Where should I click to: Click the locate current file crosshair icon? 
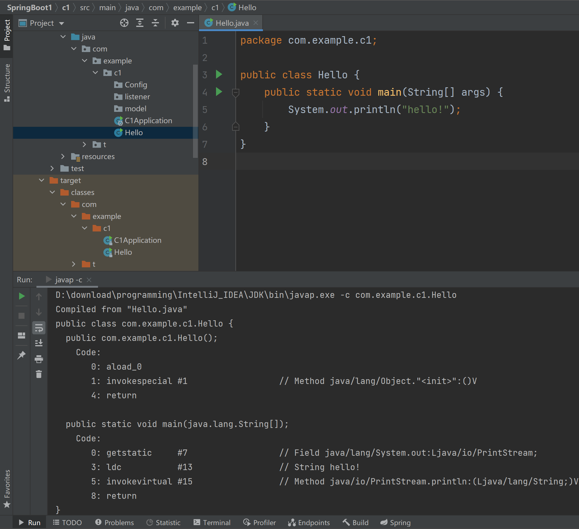pos(124,23)
